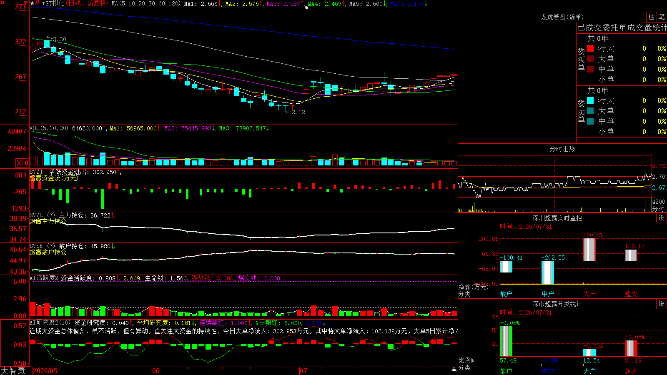
Task: Click the 深市超赢分类统计 panel title
Action: 557,304
